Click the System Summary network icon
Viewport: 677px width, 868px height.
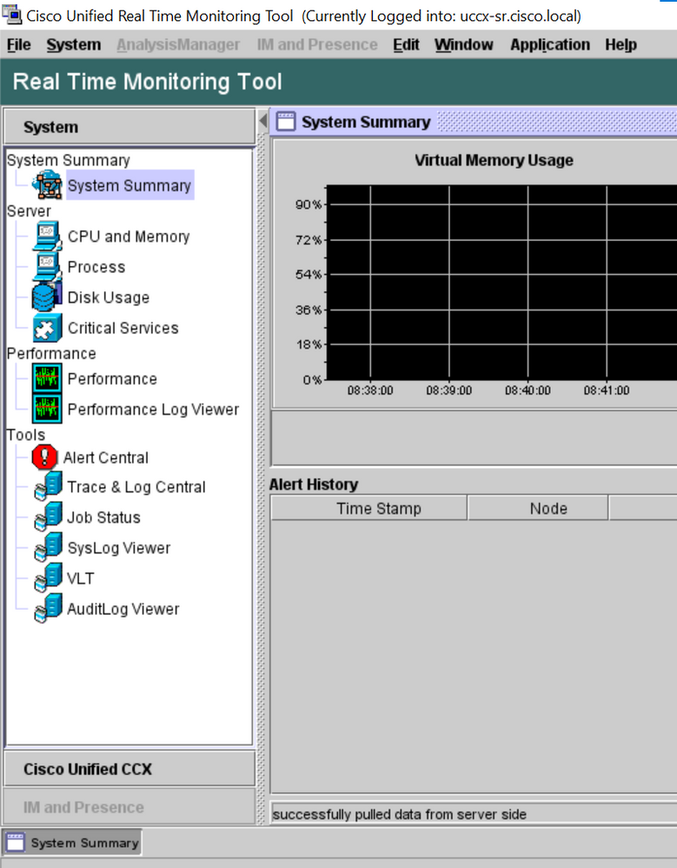point(48,185)
